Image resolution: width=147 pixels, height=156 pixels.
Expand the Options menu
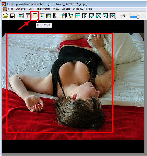21,9
